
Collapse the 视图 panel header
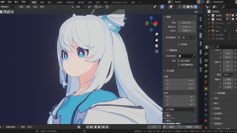click(180, 17)
